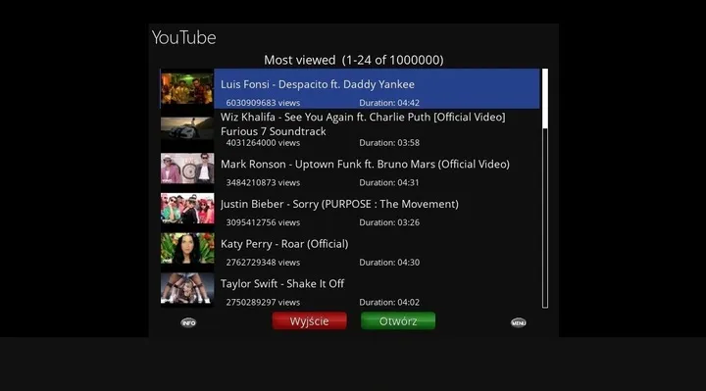
Task: Open the Justin Bieber Sorry thumbnail
Action: (x=187, y=209)
